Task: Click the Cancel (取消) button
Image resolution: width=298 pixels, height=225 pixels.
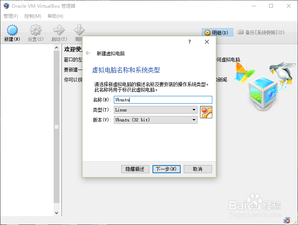Action: pos(198,169)
